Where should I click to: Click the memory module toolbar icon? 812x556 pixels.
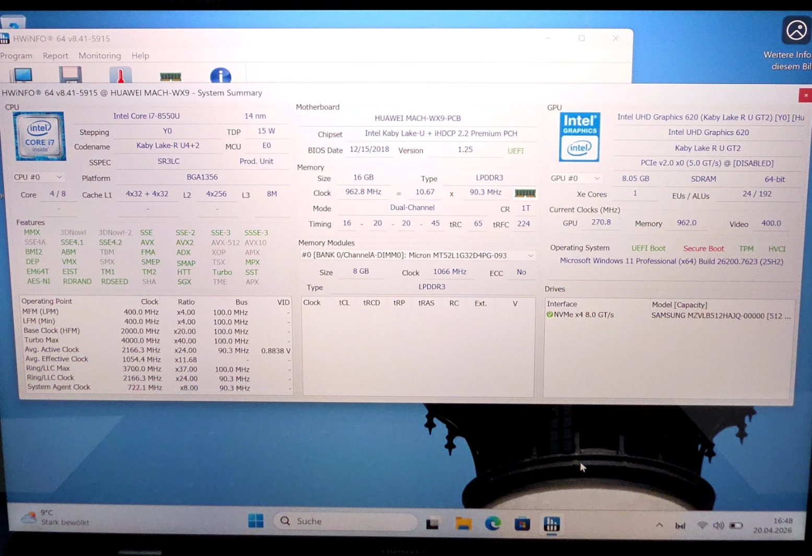(x=170, y=76)
